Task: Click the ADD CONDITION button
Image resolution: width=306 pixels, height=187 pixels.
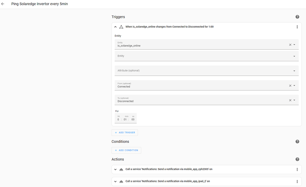Action: pos(126,150)
